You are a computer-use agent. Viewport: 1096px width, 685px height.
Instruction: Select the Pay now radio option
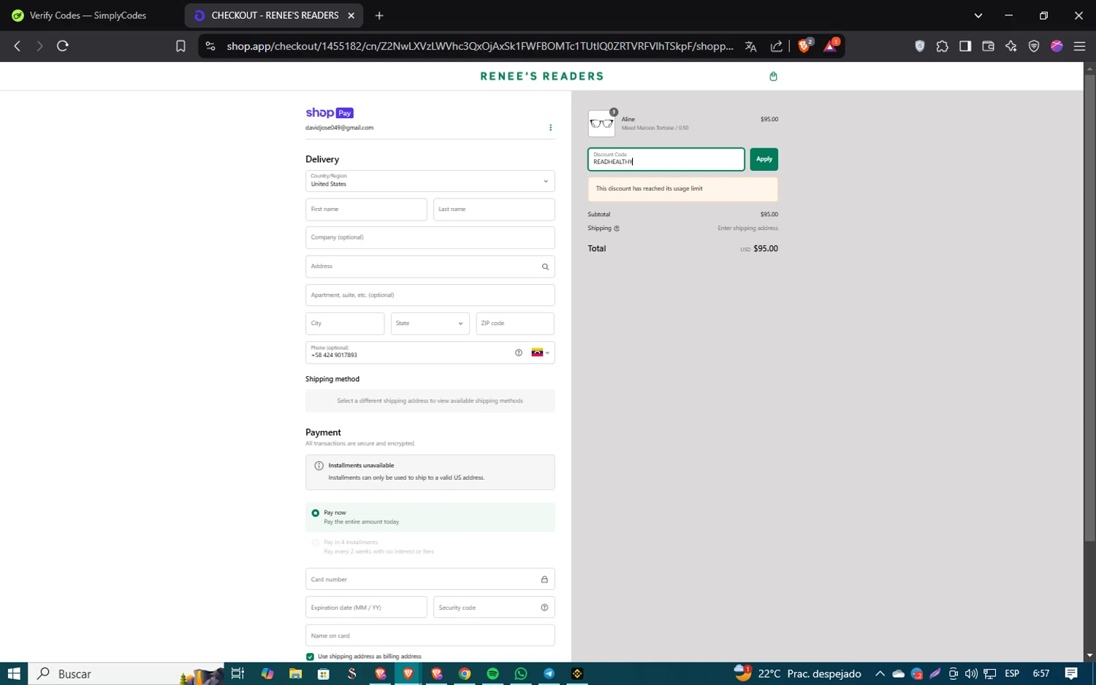pyautogui.click(x=316, y=513)
